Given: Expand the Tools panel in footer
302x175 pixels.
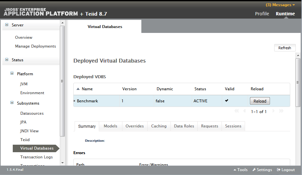Looking at the screenshot, I should (240, 170).
